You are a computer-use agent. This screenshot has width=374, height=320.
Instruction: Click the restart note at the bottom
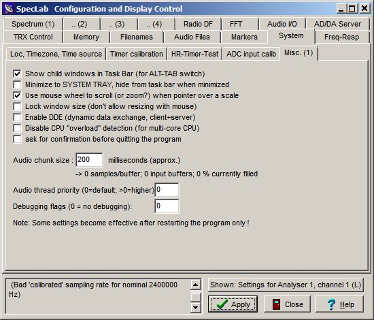pyautogui.click(x=131, y=223)
